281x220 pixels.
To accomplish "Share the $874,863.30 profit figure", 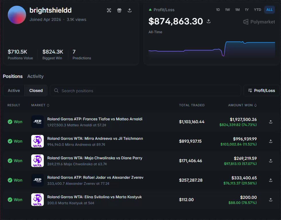I will click(x=209, y=21).
